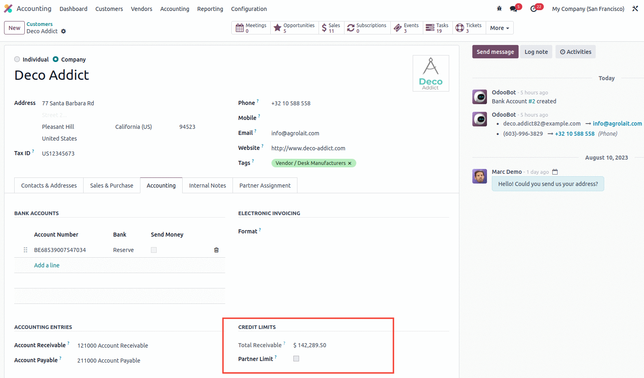This screenshot has width=644, height=378.
Task: Click Send message button
Action: pyautogui.click(x=495, y=52)
